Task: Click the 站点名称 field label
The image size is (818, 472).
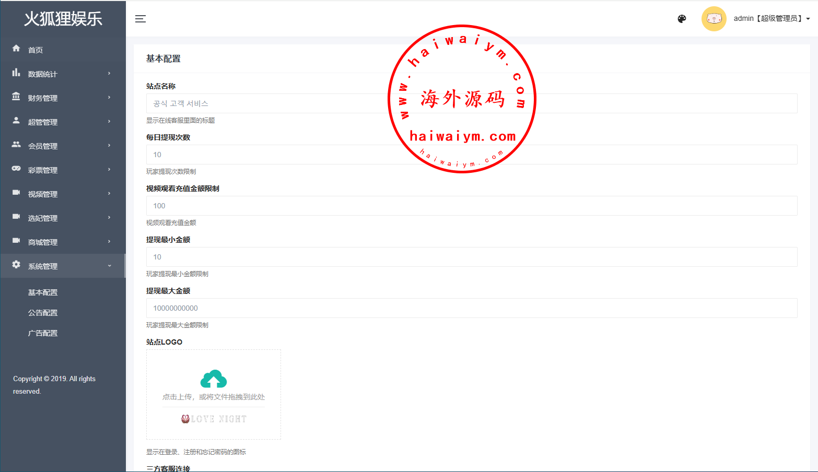Action: point(161,86)
